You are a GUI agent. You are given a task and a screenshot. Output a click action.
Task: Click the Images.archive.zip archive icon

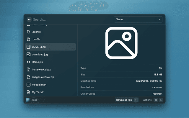pyautogui.click(x=29, y=77)
